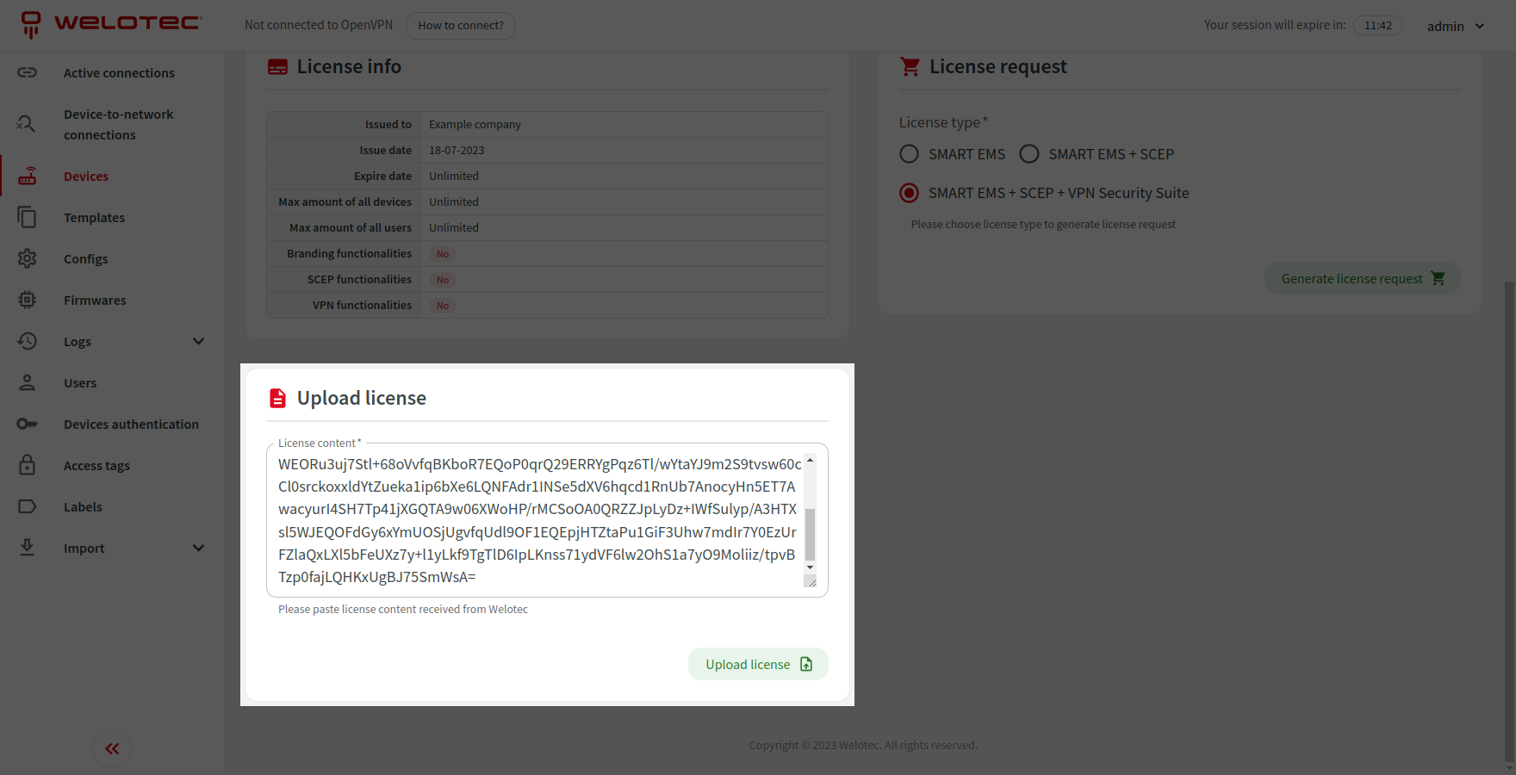Select the Active connections link icon
Screen dimensions: 1516x775
tap(28, 72)
